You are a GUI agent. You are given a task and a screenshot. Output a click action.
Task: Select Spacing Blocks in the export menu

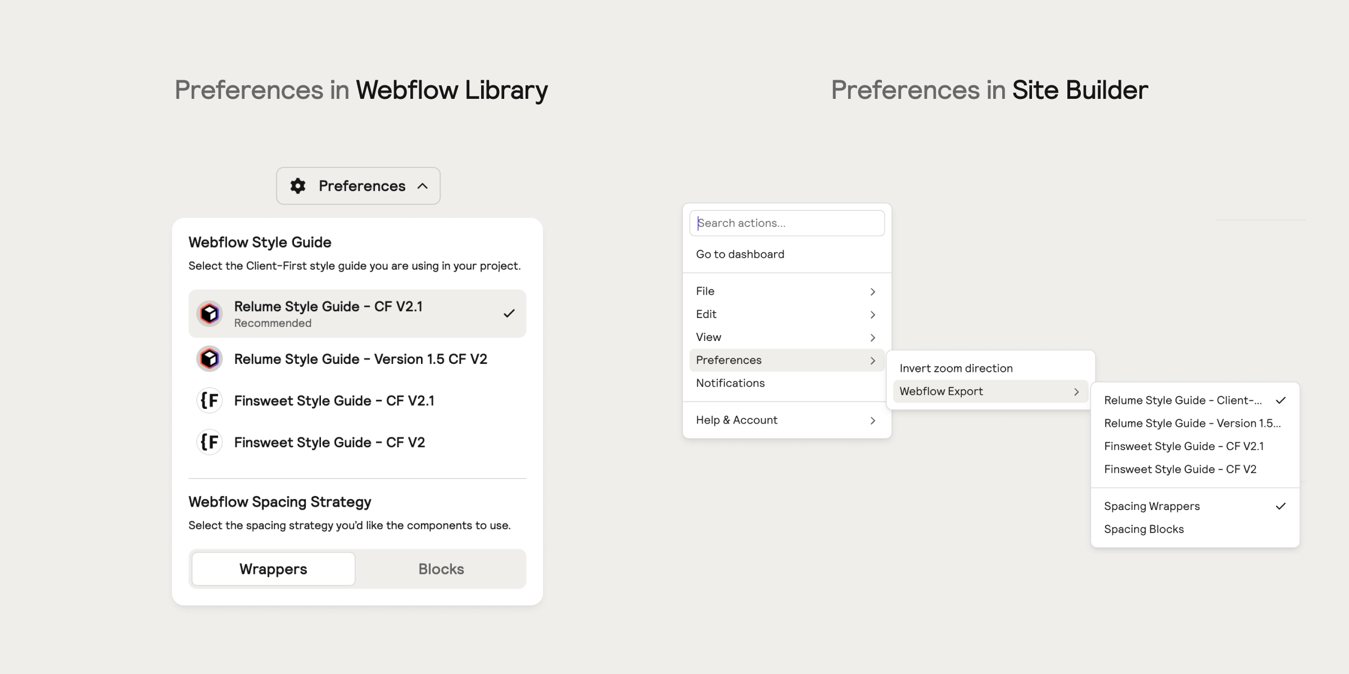click(x=1144, y=529)
